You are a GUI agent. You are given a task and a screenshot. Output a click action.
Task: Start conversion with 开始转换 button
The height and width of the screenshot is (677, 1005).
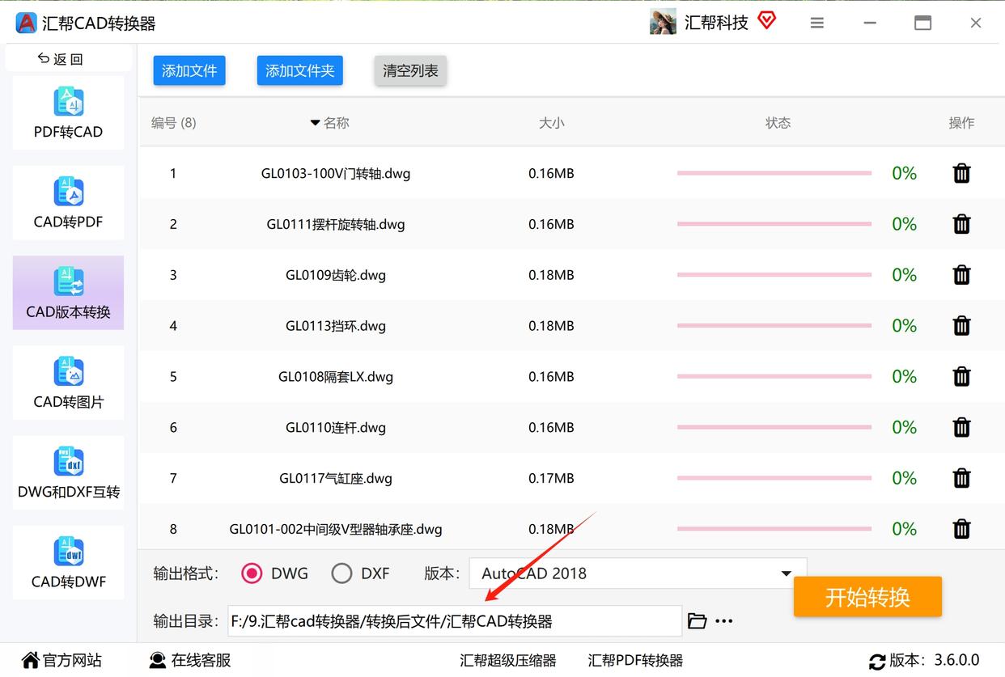tap(867, 597)
